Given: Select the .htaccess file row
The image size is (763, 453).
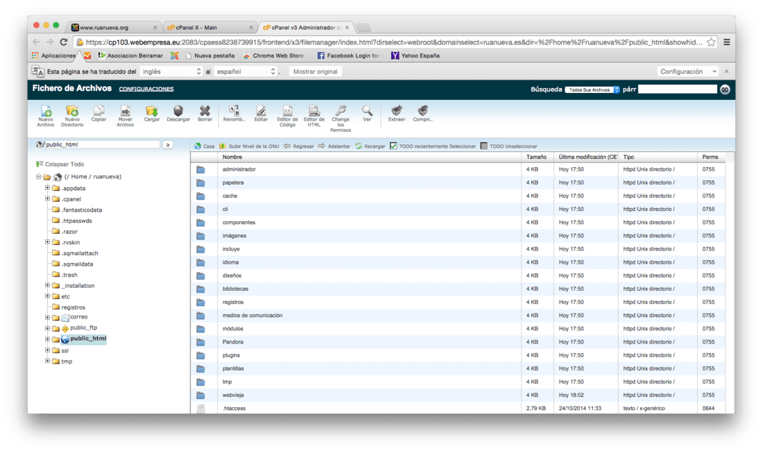Looking at the screenshot, I should (457, 408).
